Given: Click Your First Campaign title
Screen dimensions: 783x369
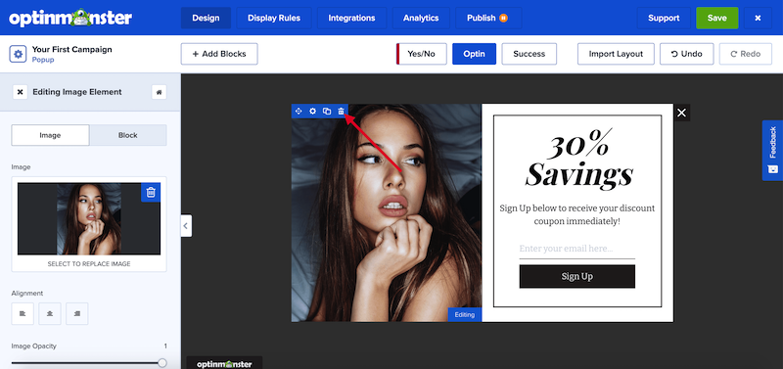Looking at the screenshot, I should [71, 50].
